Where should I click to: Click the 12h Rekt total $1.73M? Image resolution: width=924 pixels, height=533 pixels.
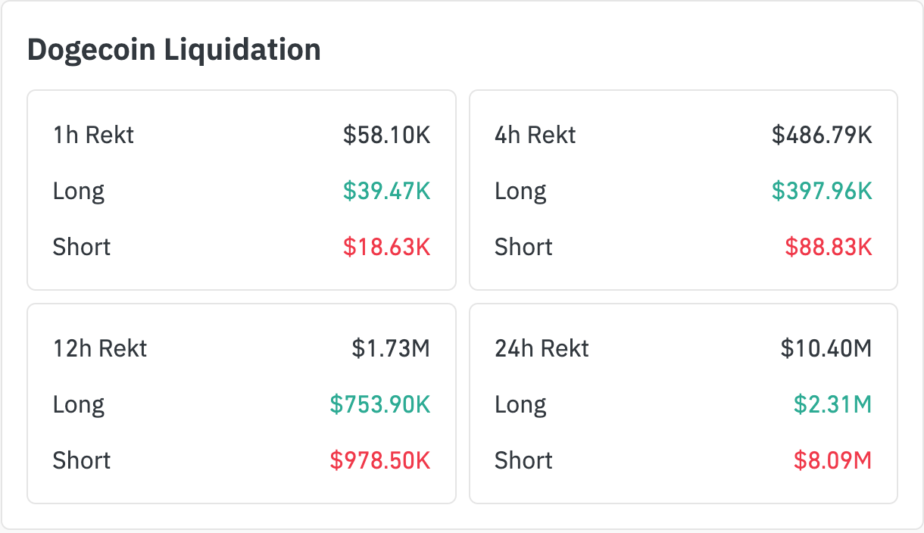391,349
